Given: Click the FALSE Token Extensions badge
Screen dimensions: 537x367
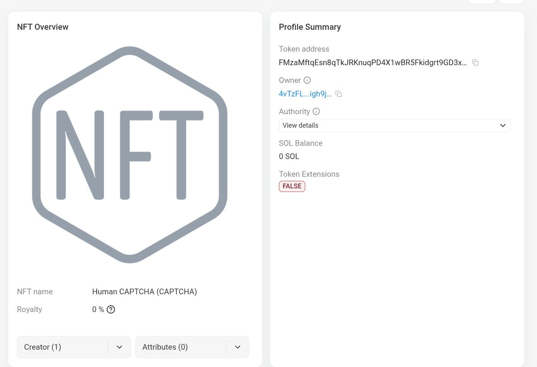Looking at the screenshot, I should (x=292, y=186).
